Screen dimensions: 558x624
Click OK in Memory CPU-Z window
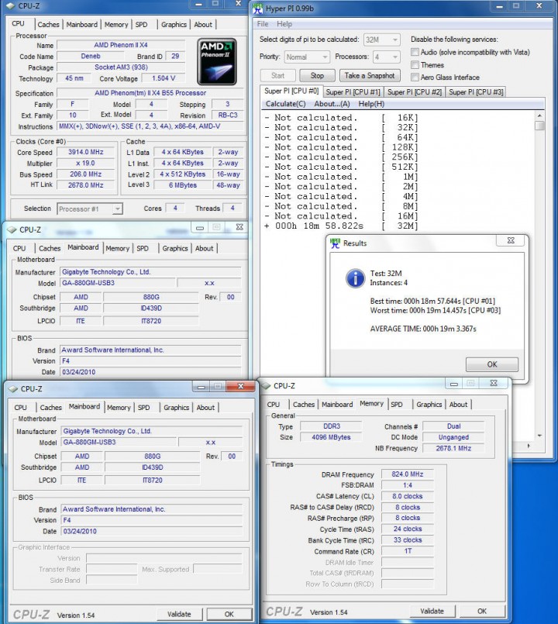[482, 611]
